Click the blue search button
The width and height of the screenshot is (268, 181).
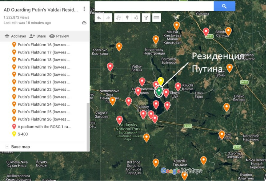tap(224, 6)
